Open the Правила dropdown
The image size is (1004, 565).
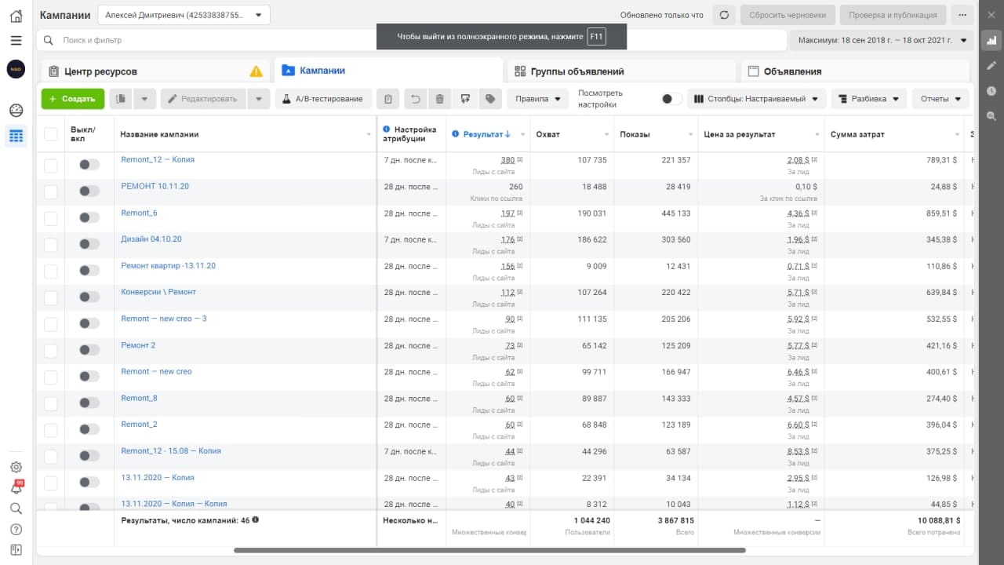pos(538,99)
